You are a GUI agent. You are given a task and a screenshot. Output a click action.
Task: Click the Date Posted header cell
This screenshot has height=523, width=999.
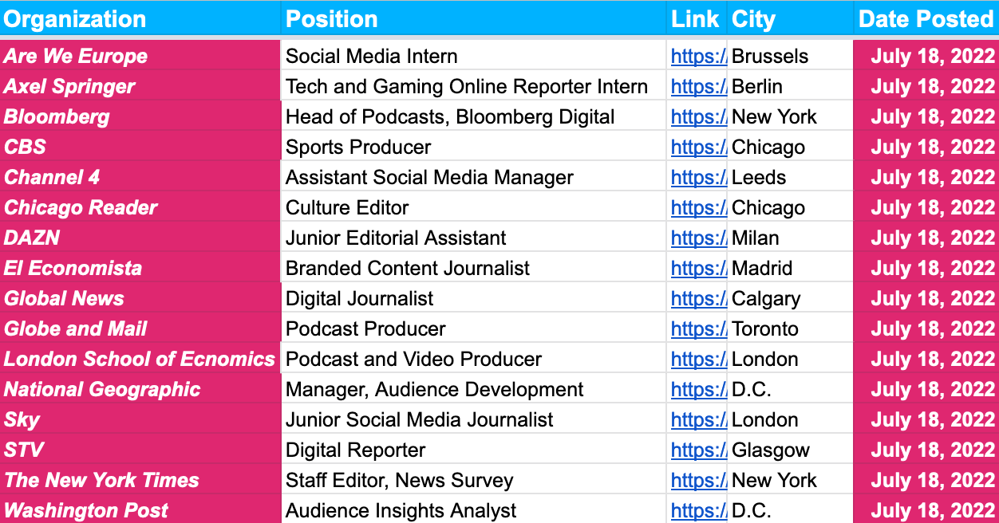(x=926, y=18)
